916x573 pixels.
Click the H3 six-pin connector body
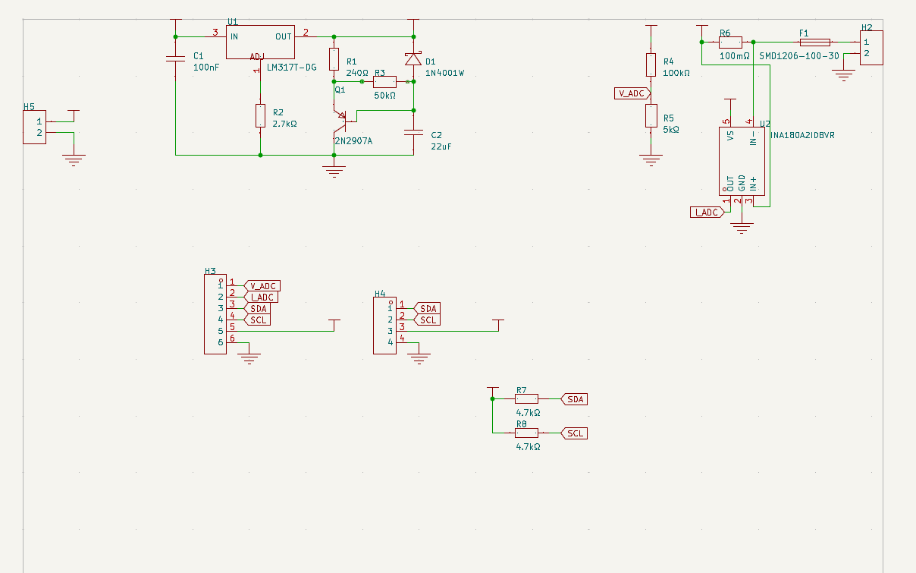coord(215,314)
